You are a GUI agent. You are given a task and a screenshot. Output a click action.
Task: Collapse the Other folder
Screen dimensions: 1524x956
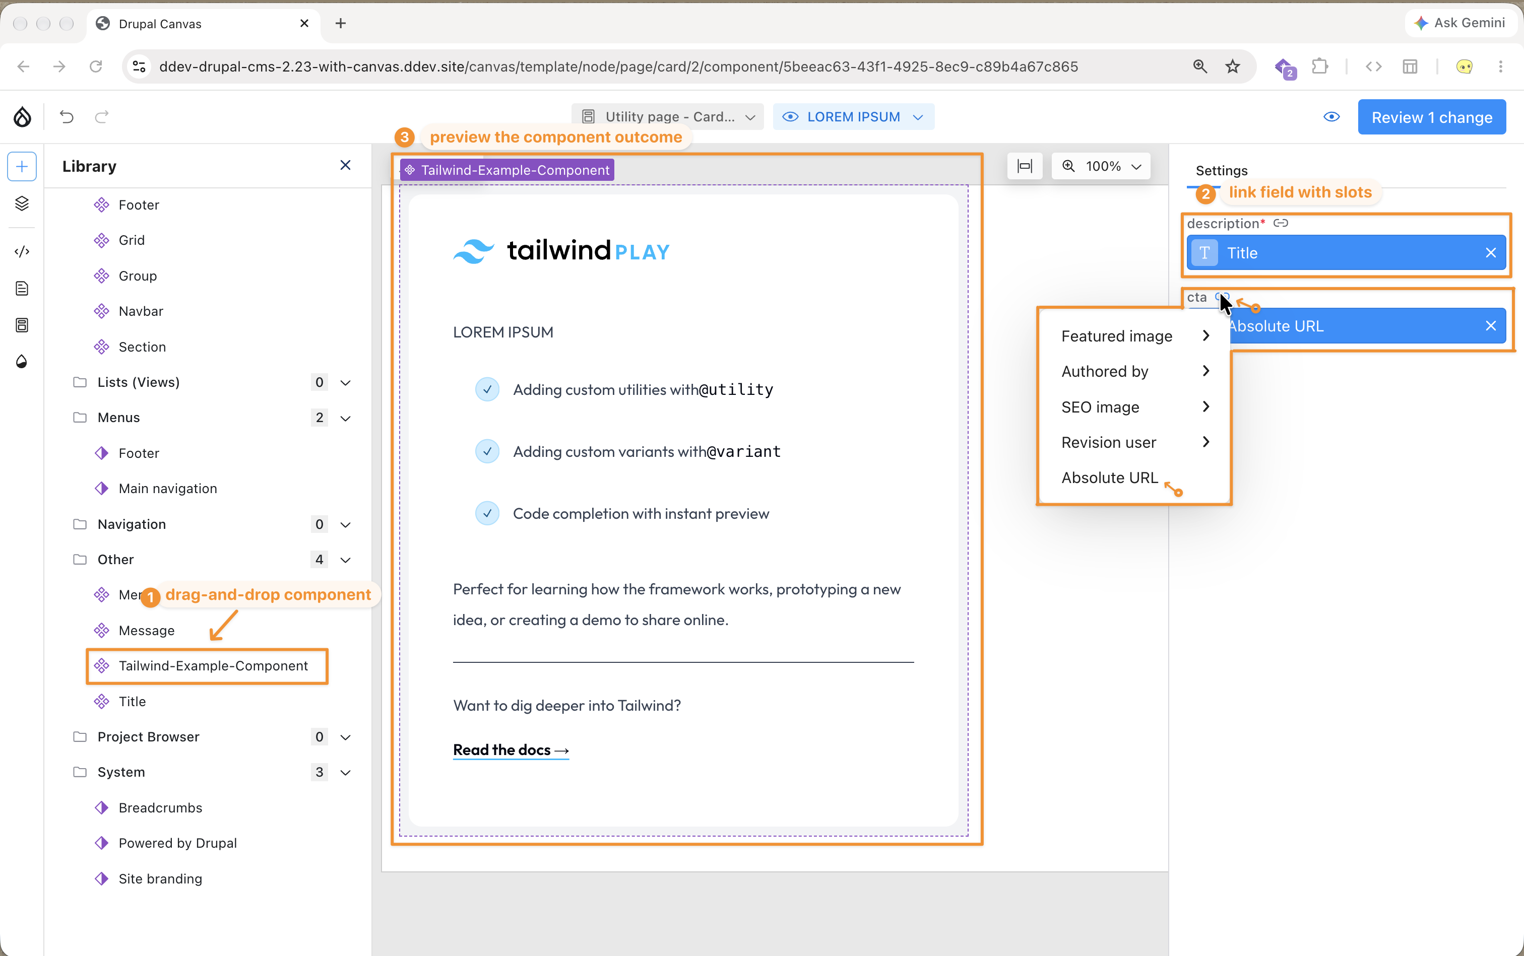pyautogui.click(x=345, y=560)
